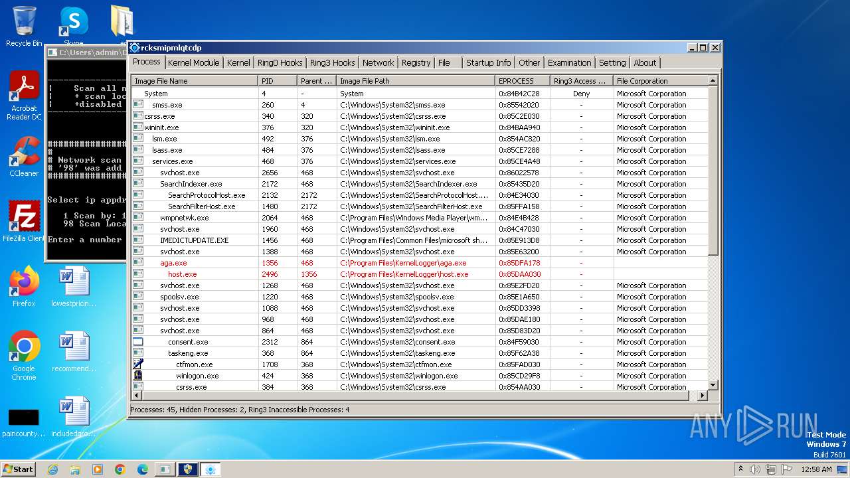Screen dimensions: 850x478
Task: Click the rcksmipmlqtcdp taskbar button
Action: click(x=211, y=469)
